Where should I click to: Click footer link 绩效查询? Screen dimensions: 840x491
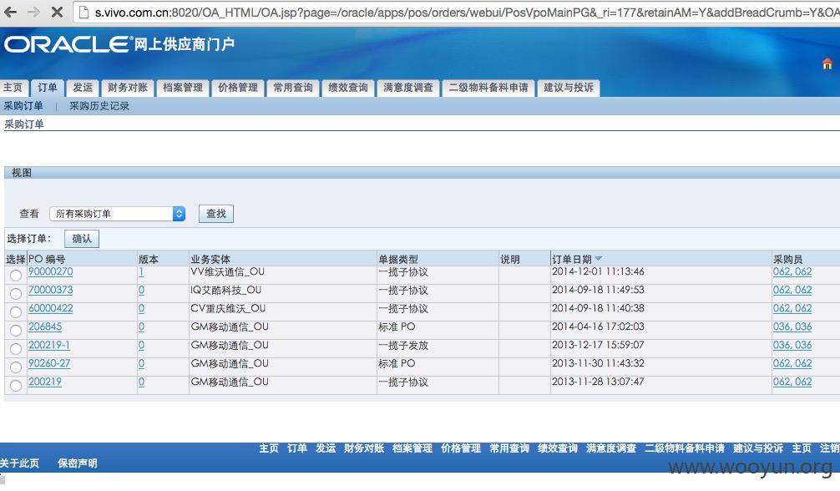[x=558, y=448]
